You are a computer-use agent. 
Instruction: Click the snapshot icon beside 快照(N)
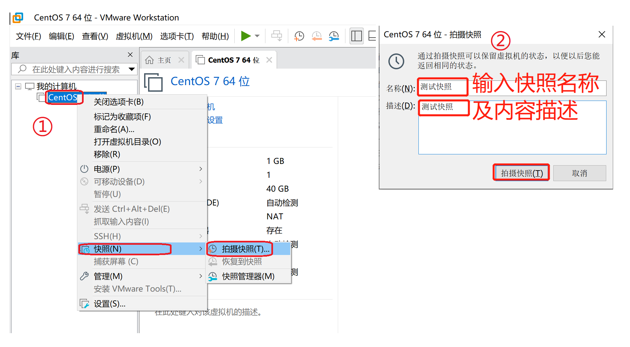[x=85, y=249]
